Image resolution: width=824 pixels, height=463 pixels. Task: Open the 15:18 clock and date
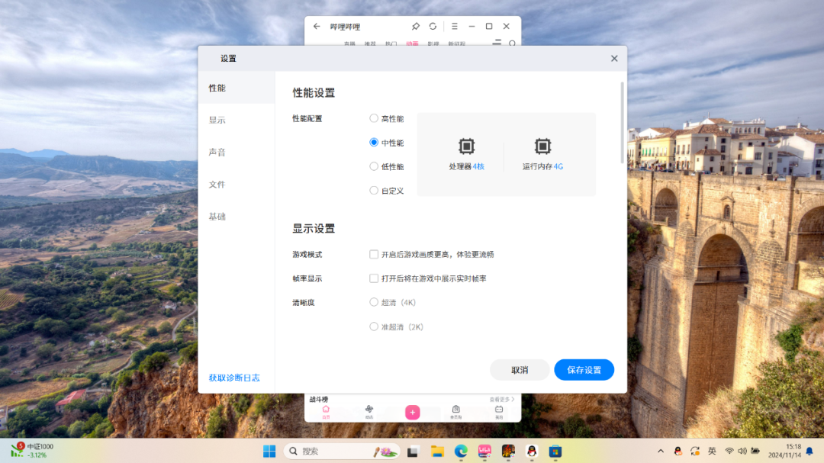tap(784, 451)
